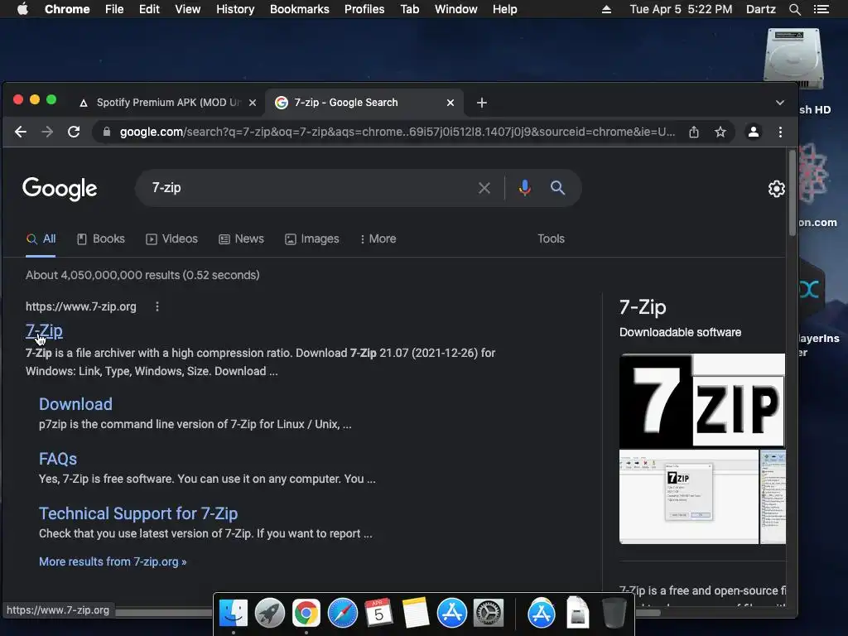The image size is (848, 636).
Task: Open the 7-Zip app screenshot thumbnail
Action: [688, 497]
